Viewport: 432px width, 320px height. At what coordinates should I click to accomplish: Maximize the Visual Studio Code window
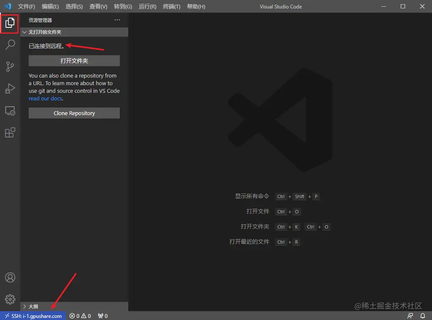403,6
